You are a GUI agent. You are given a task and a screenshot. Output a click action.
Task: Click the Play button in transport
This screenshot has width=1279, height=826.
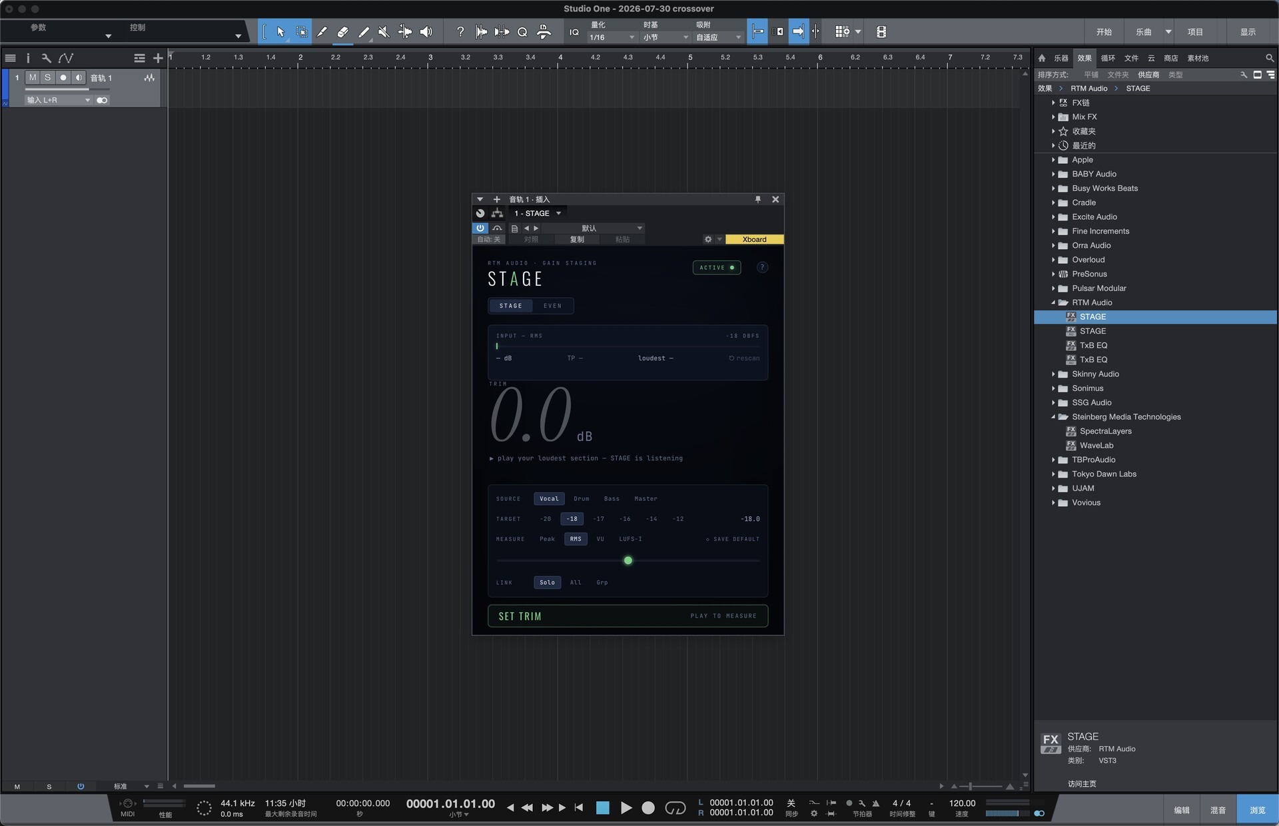click(x=626, y=807)
